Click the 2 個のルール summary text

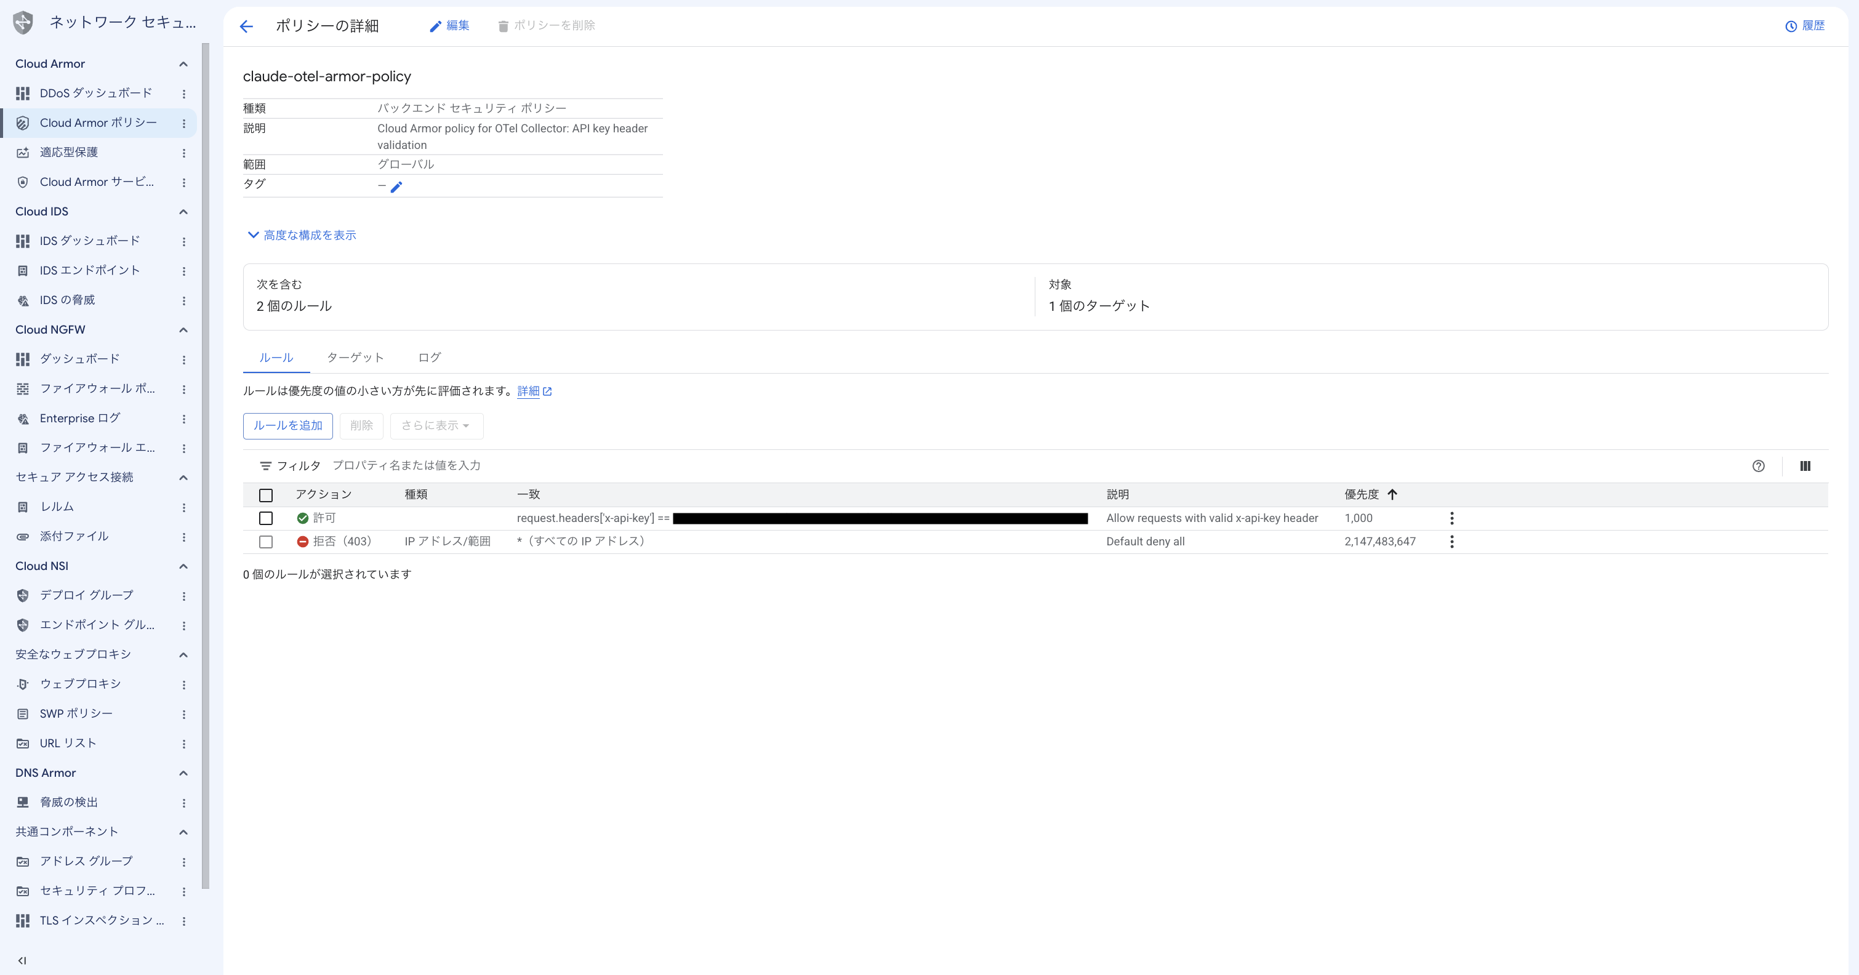294,306
